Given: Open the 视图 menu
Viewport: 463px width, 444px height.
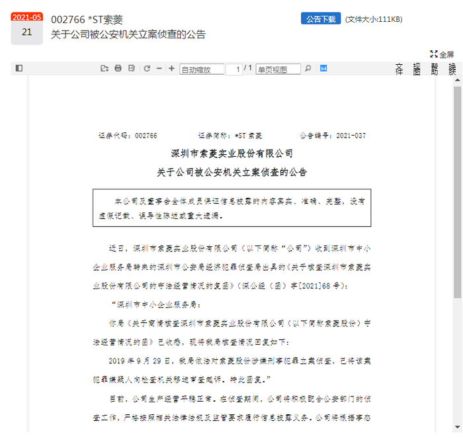Looking at the screenshot, I should [x=417, y=69].
